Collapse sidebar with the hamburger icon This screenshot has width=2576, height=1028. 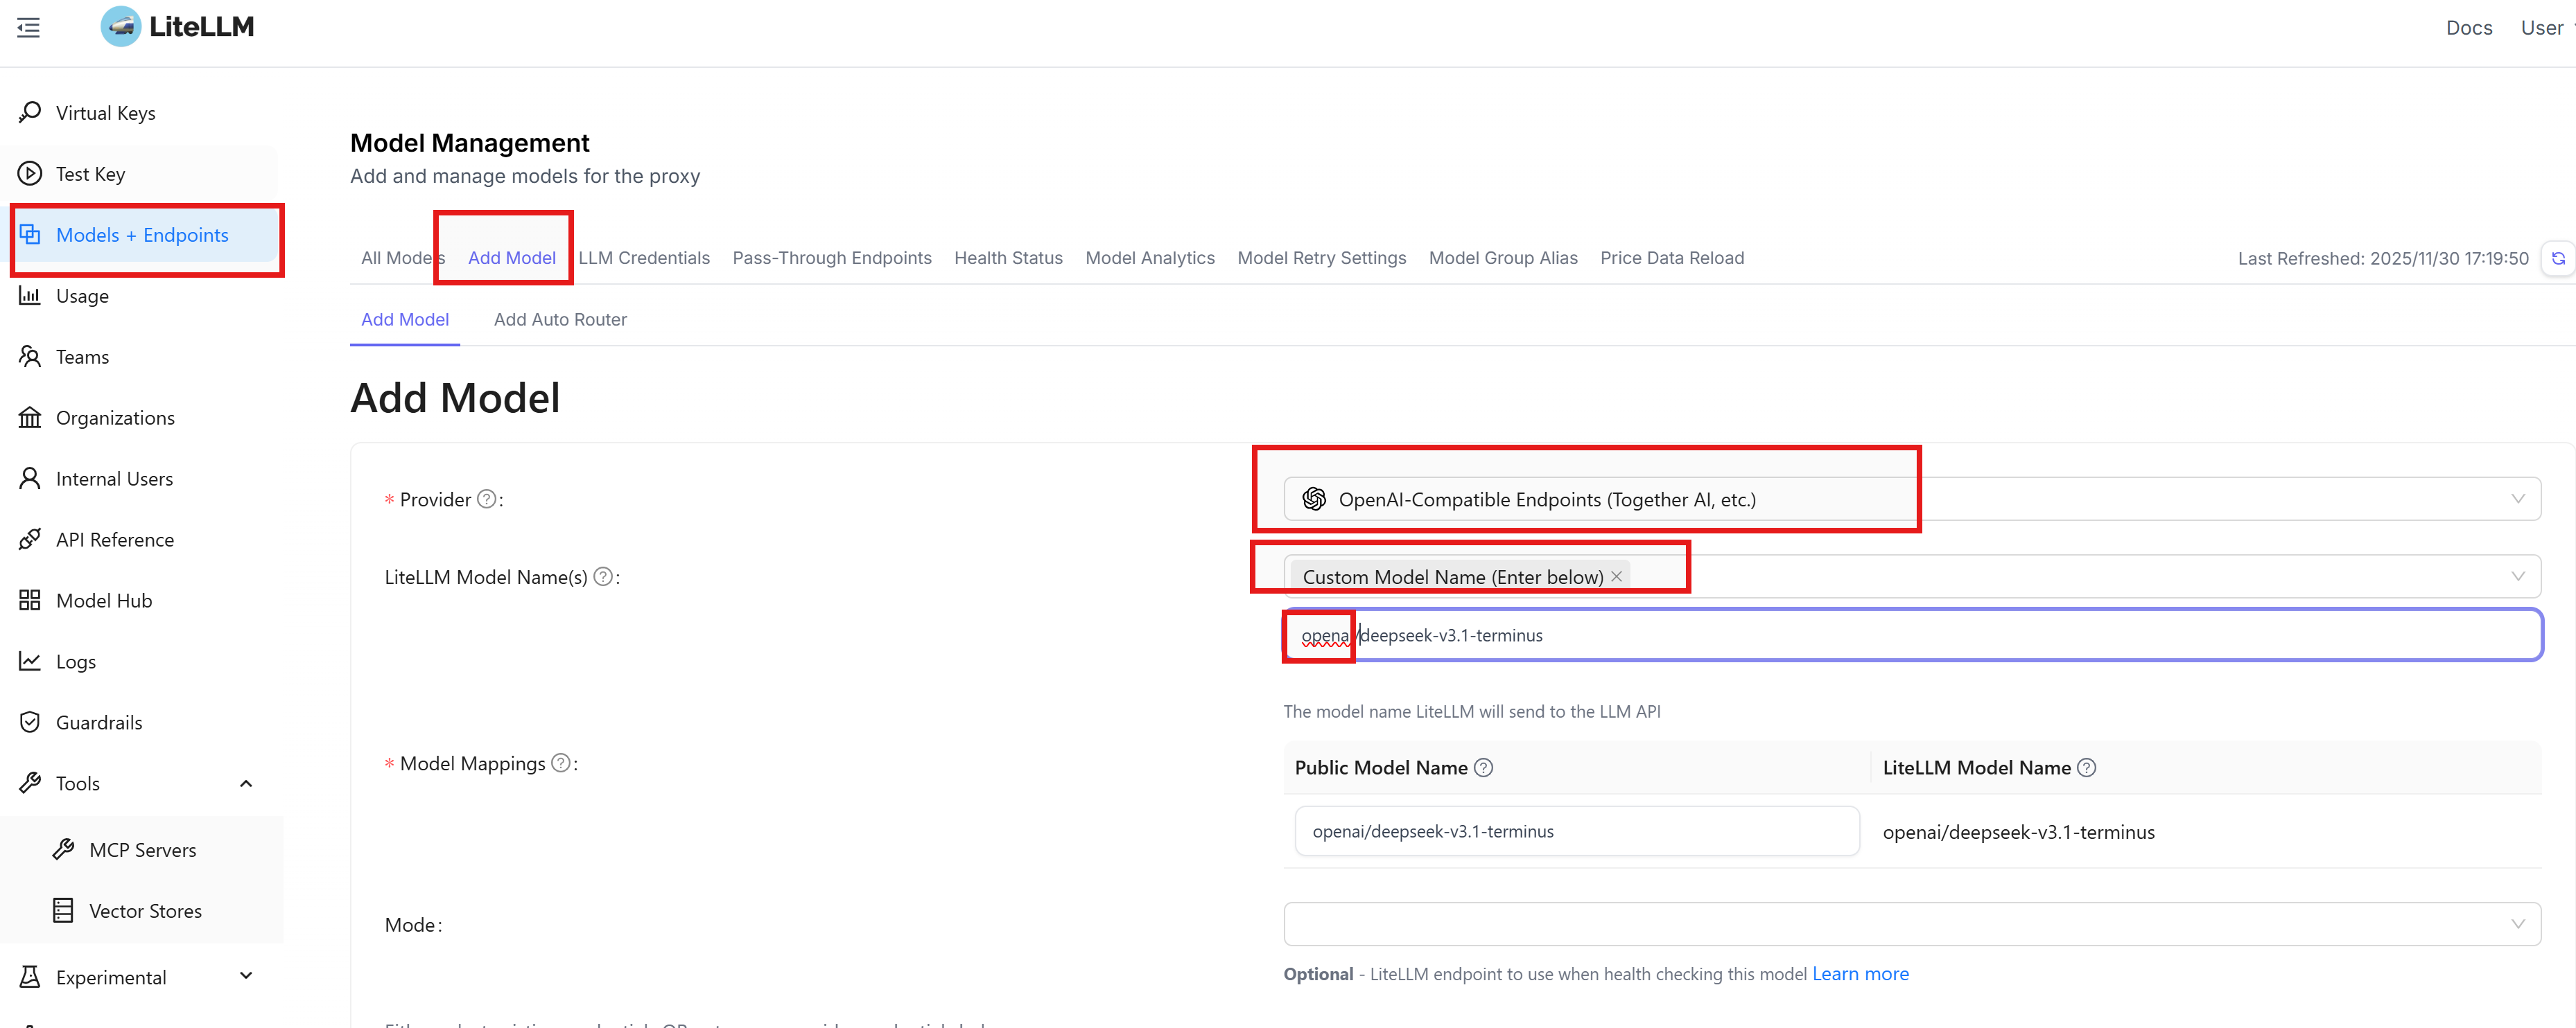29,28
